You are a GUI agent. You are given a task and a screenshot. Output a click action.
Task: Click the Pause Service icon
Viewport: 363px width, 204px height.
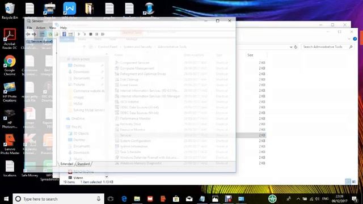coord(97,34)
